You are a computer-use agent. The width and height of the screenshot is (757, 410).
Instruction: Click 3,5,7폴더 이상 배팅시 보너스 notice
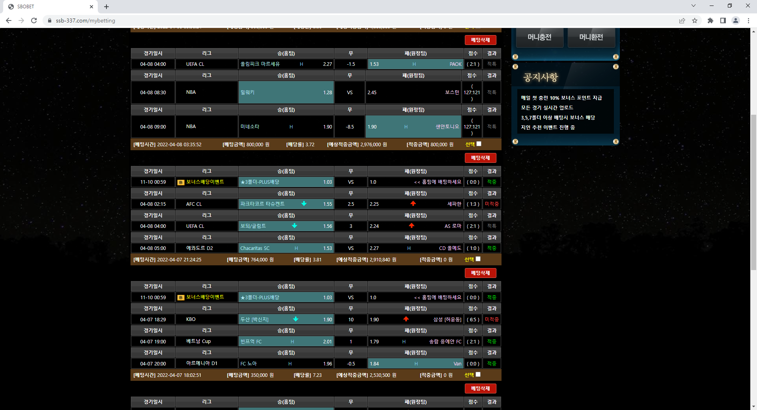tap(558, 117)
